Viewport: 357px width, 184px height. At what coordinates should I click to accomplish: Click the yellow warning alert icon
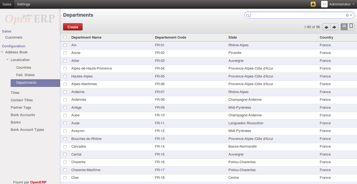313,4
